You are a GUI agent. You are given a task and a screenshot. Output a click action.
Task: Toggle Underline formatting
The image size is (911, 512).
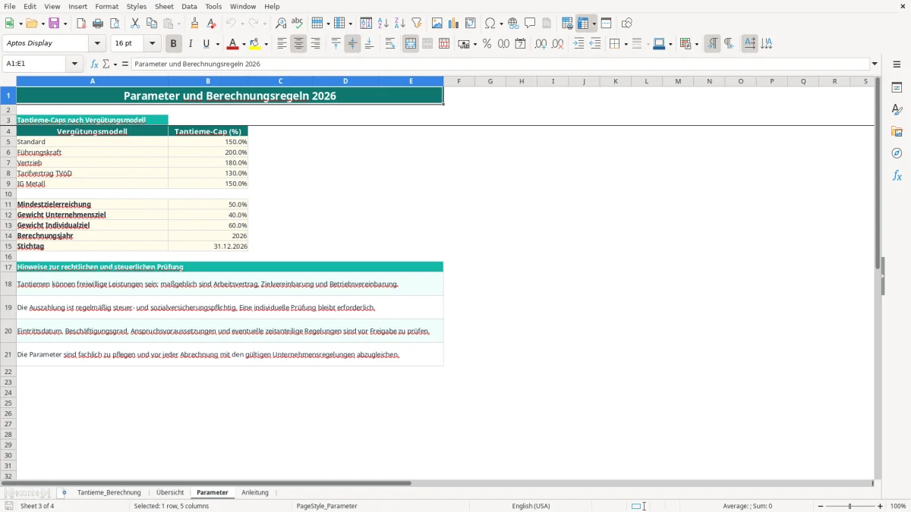[x=205, y=44]
